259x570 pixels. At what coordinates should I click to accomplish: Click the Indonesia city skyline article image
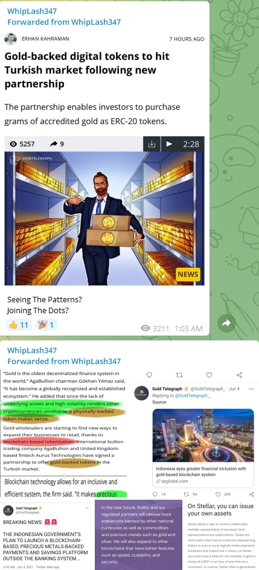(x=203, y=436)
